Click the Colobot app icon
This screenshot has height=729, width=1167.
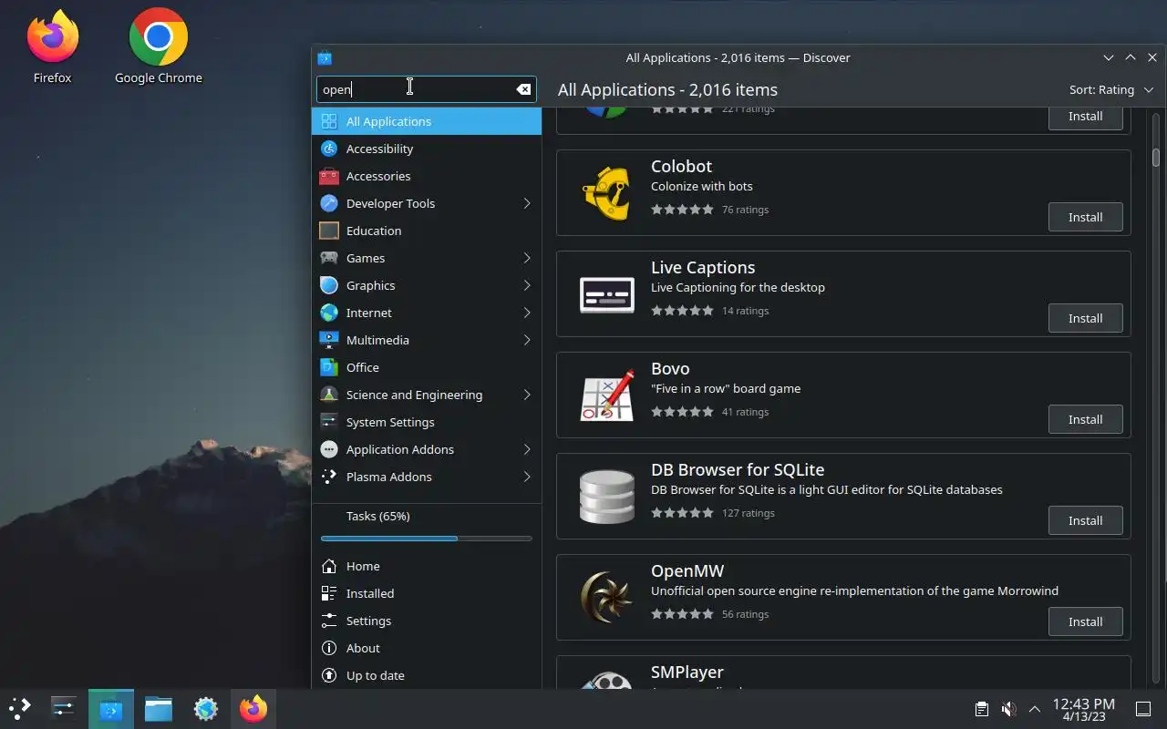[607, 192]
